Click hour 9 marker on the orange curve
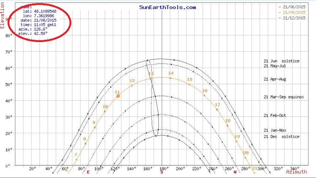 pyautogui.click(x=94, y=122)
